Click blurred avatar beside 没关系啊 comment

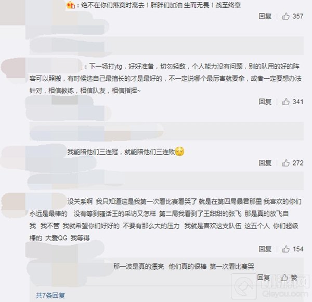pyautogui.click(x=13, y=204)
